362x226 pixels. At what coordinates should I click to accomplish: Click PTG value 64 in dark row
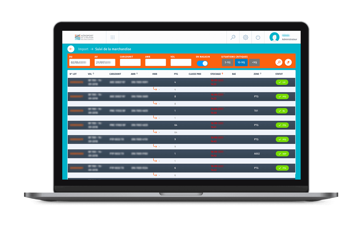click(176, 125)
